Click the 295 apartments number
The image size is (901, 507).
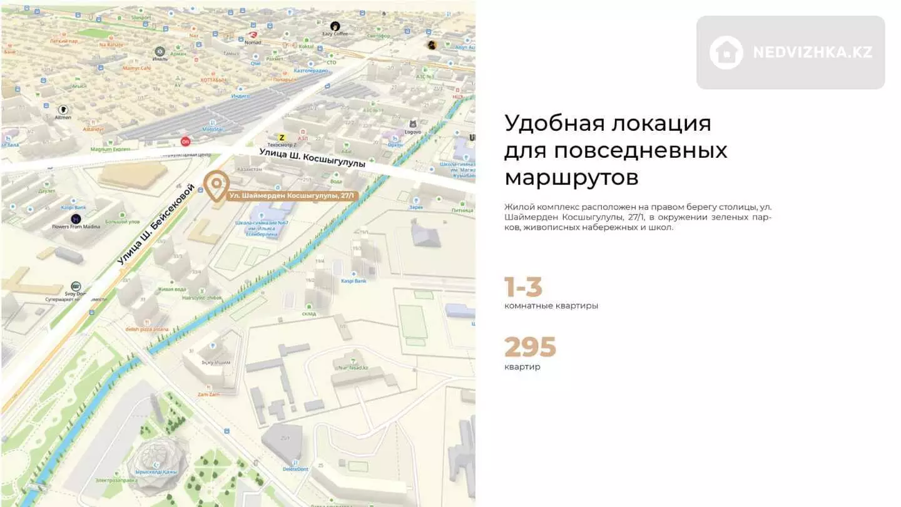pyautogui.click(x=530, y=347)
